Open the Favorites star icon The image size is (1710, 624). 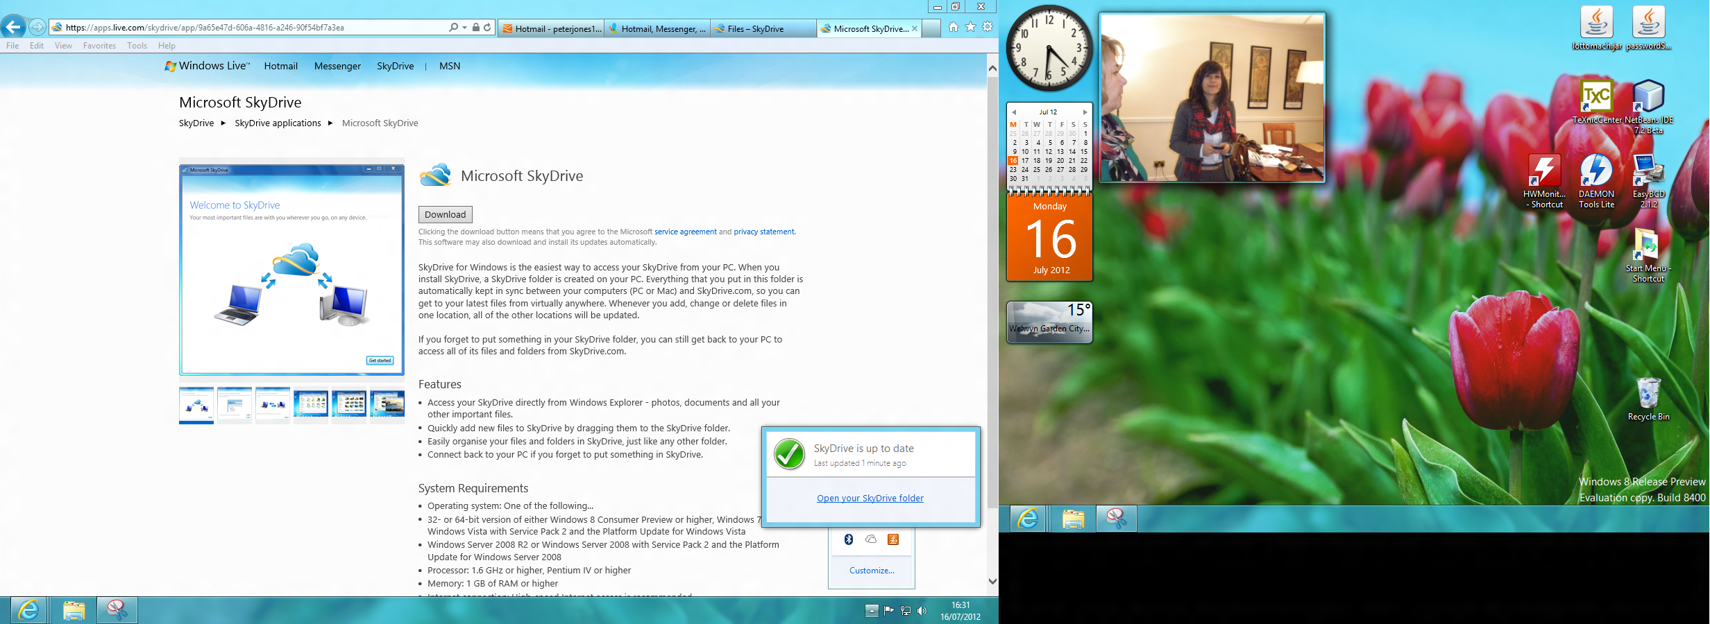point(970,27)
